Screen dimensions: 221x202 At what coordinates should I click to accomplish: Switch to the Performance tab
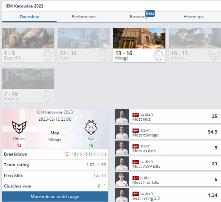pos(84,17)
